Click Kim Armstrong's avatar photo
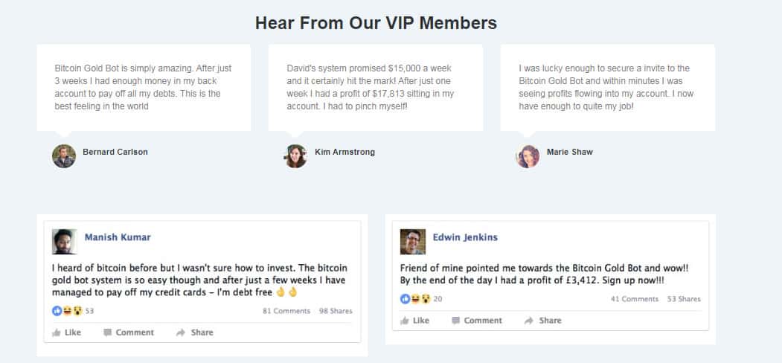The width and height of the screenshot is (782, 363). (x=295, y=156)
